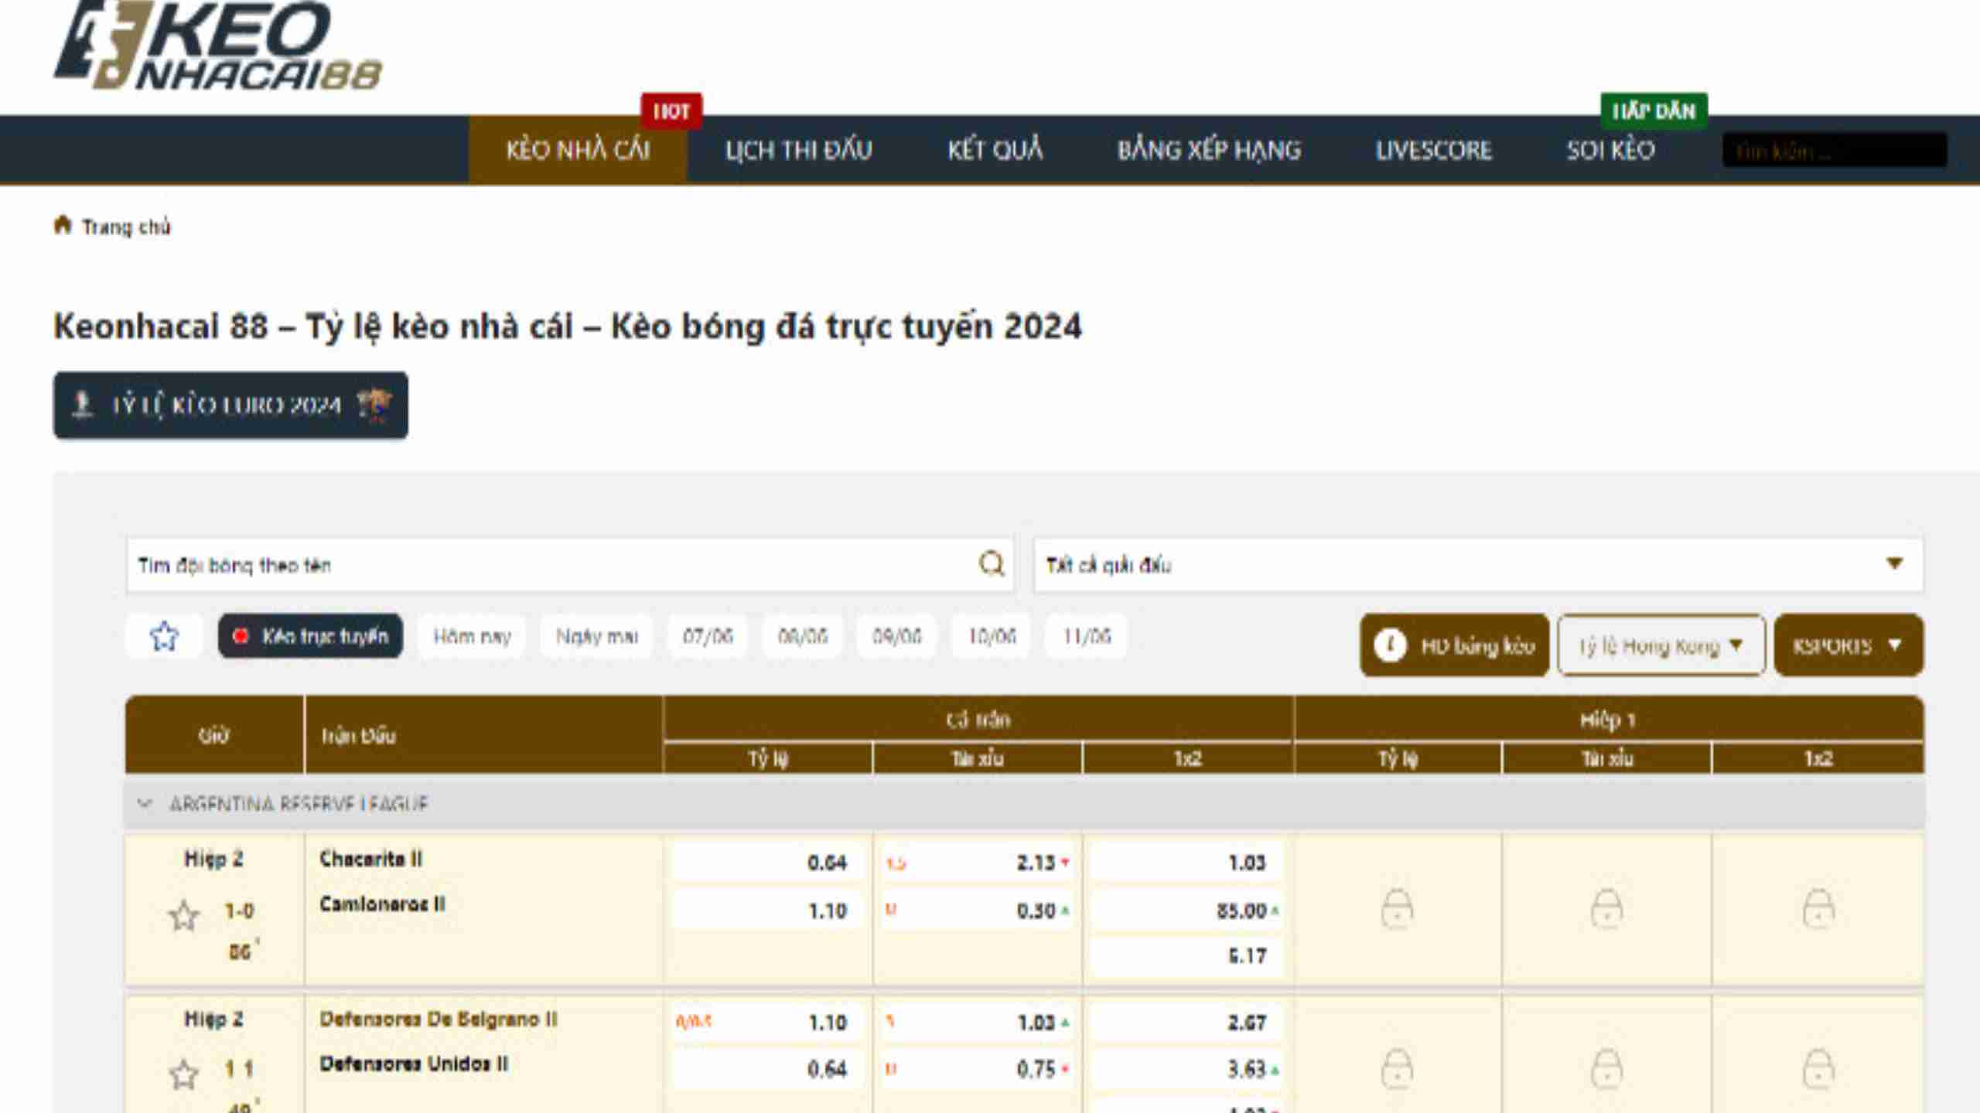
Task: Click the 1x2 odds 2.67
Action: [1187, 1022]
